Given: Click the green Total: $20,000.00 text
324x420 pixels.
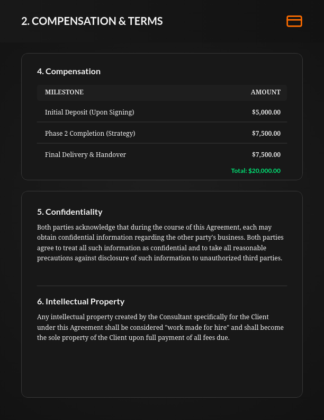Looking at the screenshot, I should pos(256,171).
